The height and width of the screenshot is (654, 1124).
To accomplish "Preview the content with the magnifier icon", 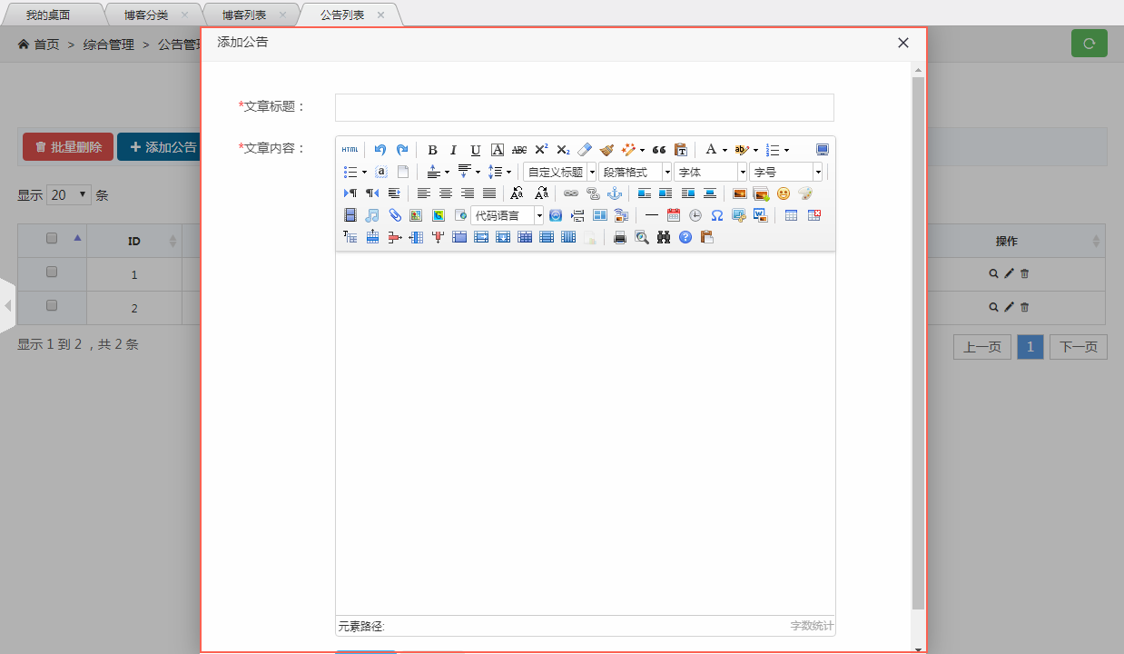I will tap(642, 237).
